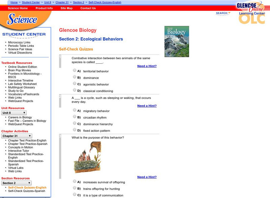The height and width of the screenshot is (198, 270).
Task: Open Chapter Test Practice-English
Action: [x=27, y=140]
